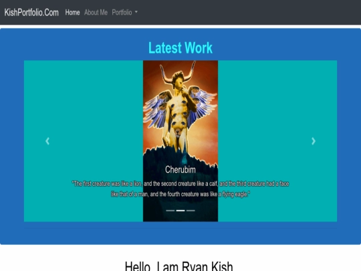Click the Cherubim caption title
This screenshot has width=361, height=271.
pos(180,169)
